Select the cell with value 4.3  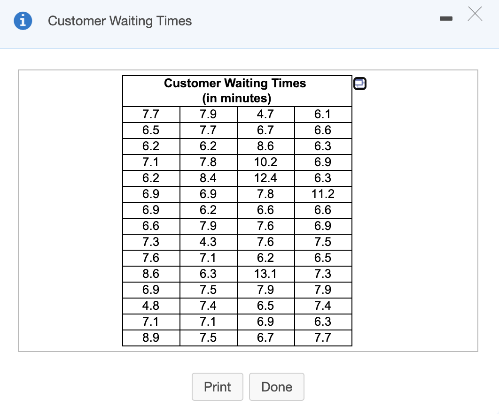pos(208,242)
